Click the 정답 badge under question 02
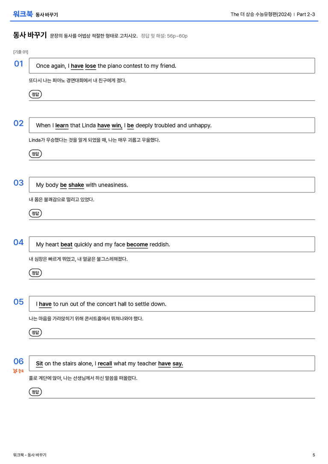The height and width of the screenshot is (464, 328). [x=35, y=154]
